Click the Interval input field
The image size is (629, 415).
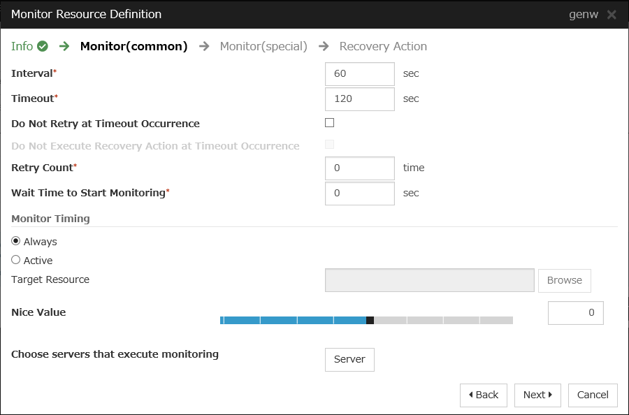tap(360, 73)
